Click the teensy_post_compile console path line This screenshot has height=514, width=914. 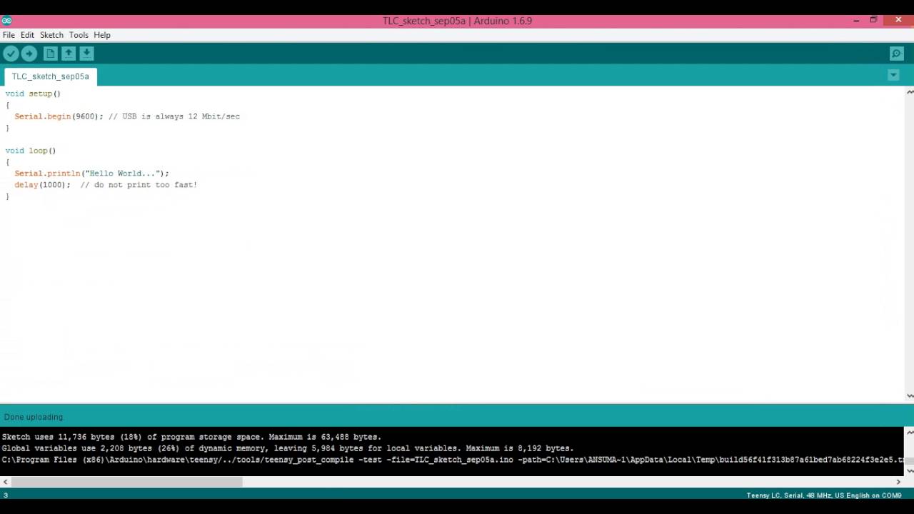[x=453, y=460]
